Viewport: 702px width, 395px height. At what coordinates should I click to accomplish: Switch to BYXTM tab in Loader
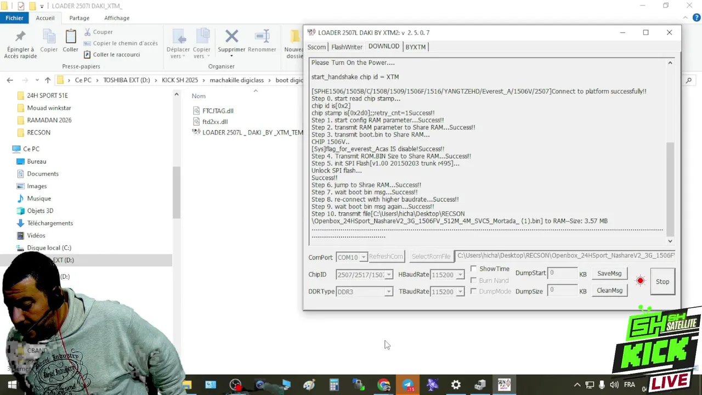(x=415, y=47)
